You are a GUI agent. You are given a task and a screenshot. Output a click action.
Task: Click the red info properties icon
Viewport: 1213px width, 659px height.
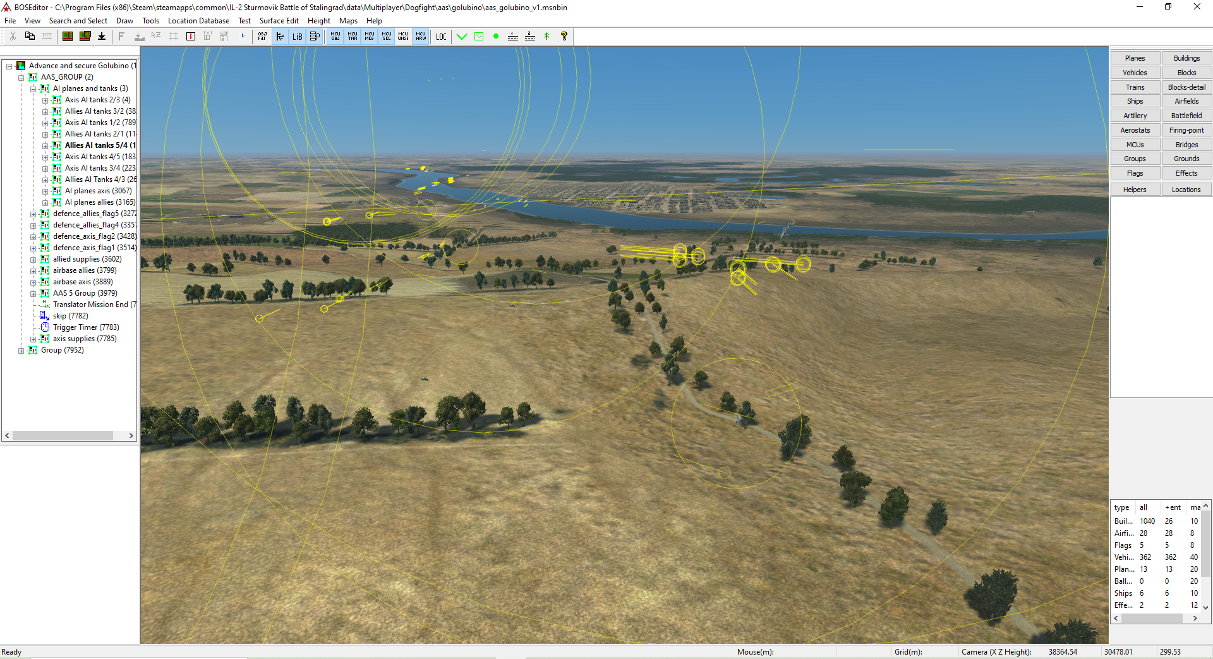pos(190,37)
